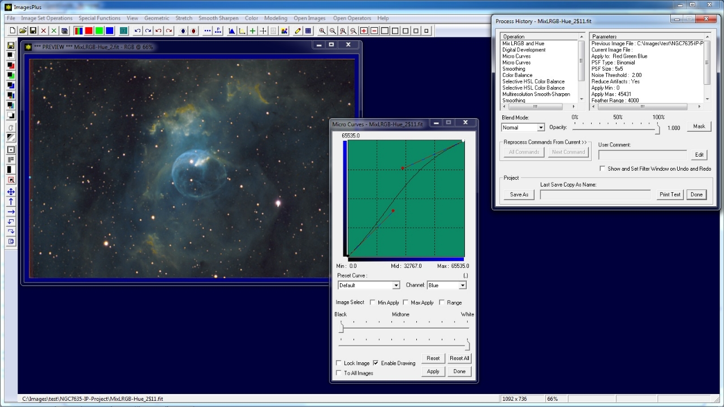724x407 pixels.
Task: Click the histogram icon in toolbar
Action: (231, 31)
